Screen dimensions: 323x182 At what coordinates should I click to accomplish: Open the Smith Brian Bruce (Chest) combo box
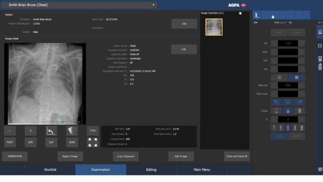pos(79,5)
